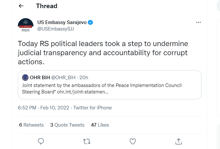Click the blue verified badge

tap(92, 22)
